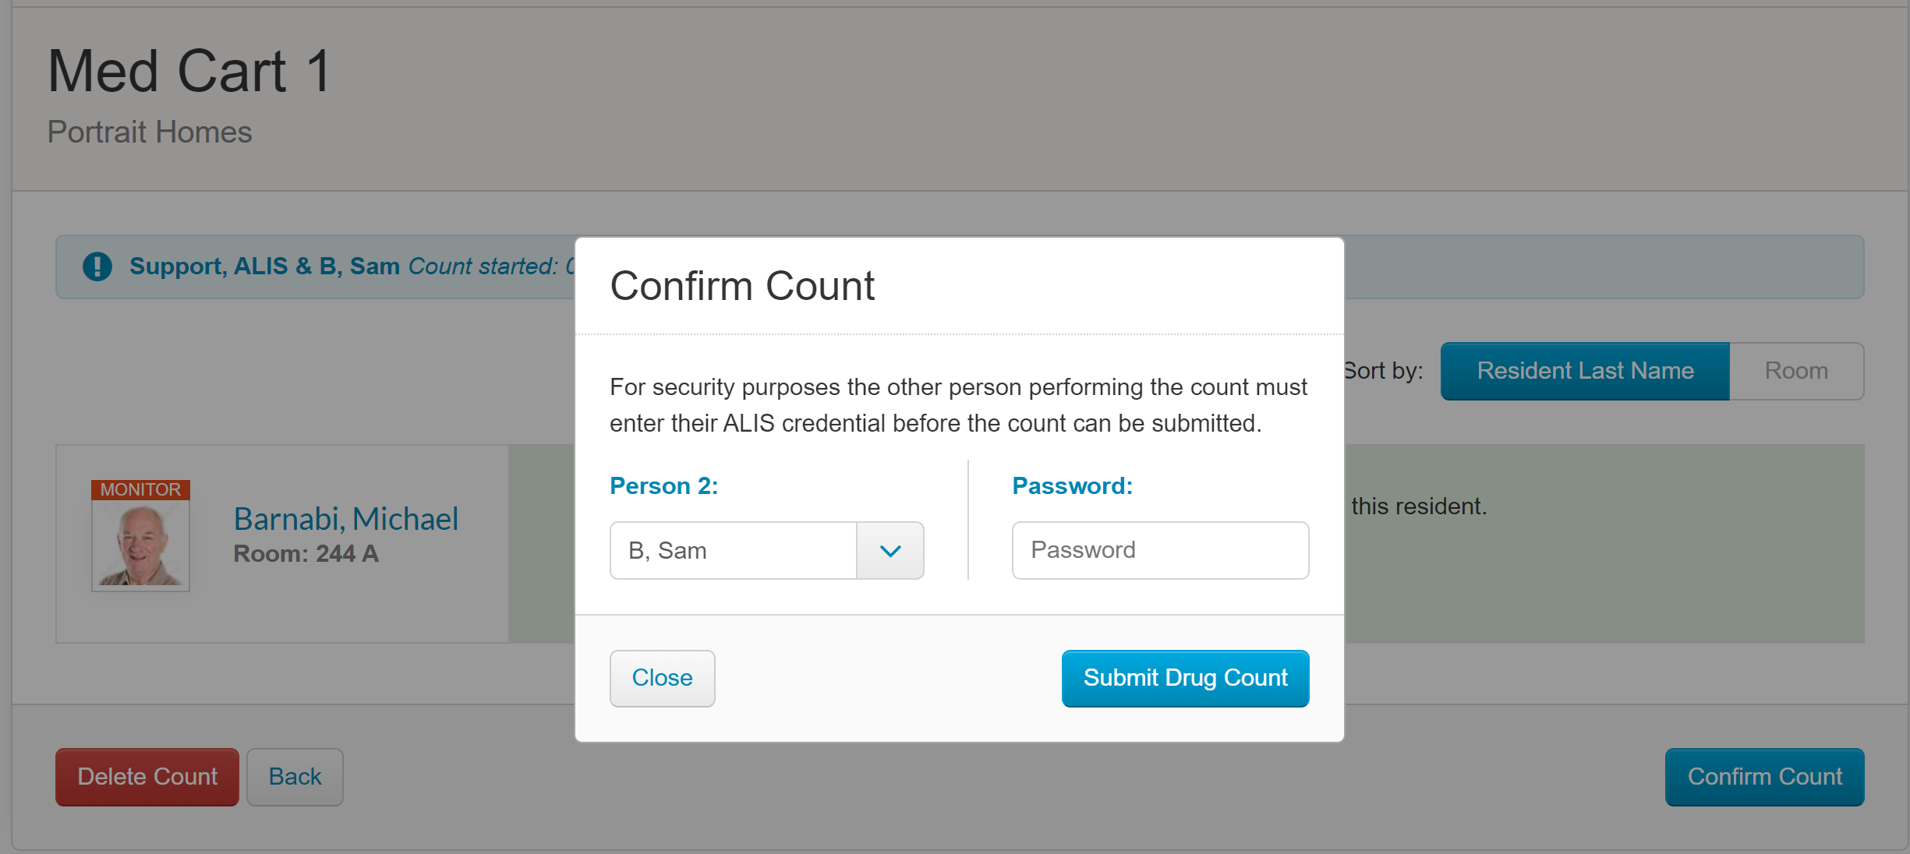Click the Person 2 label
The width and height of the screenshot is (1910, 854).
663,486
